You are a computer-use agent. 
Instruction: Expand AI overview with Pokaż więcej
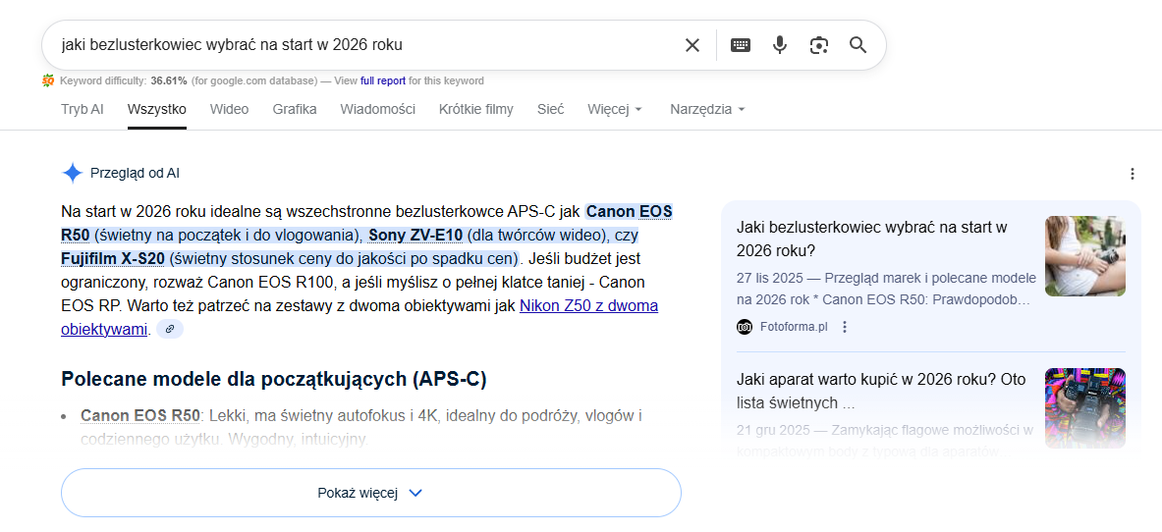point(370,493)
